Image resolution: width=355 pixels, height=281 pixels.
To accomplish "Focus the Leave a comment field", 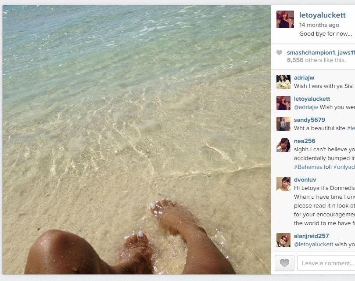I will [326, 263].
